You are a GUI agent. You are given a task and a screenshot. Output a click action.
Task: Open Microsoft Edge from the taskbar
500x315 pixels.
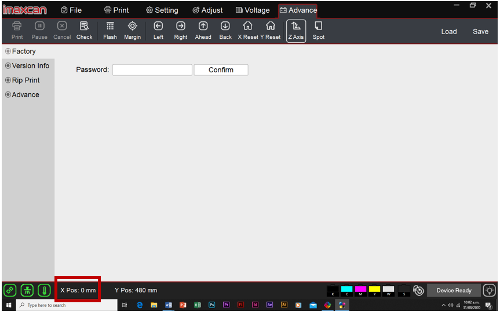coord(140,305)
